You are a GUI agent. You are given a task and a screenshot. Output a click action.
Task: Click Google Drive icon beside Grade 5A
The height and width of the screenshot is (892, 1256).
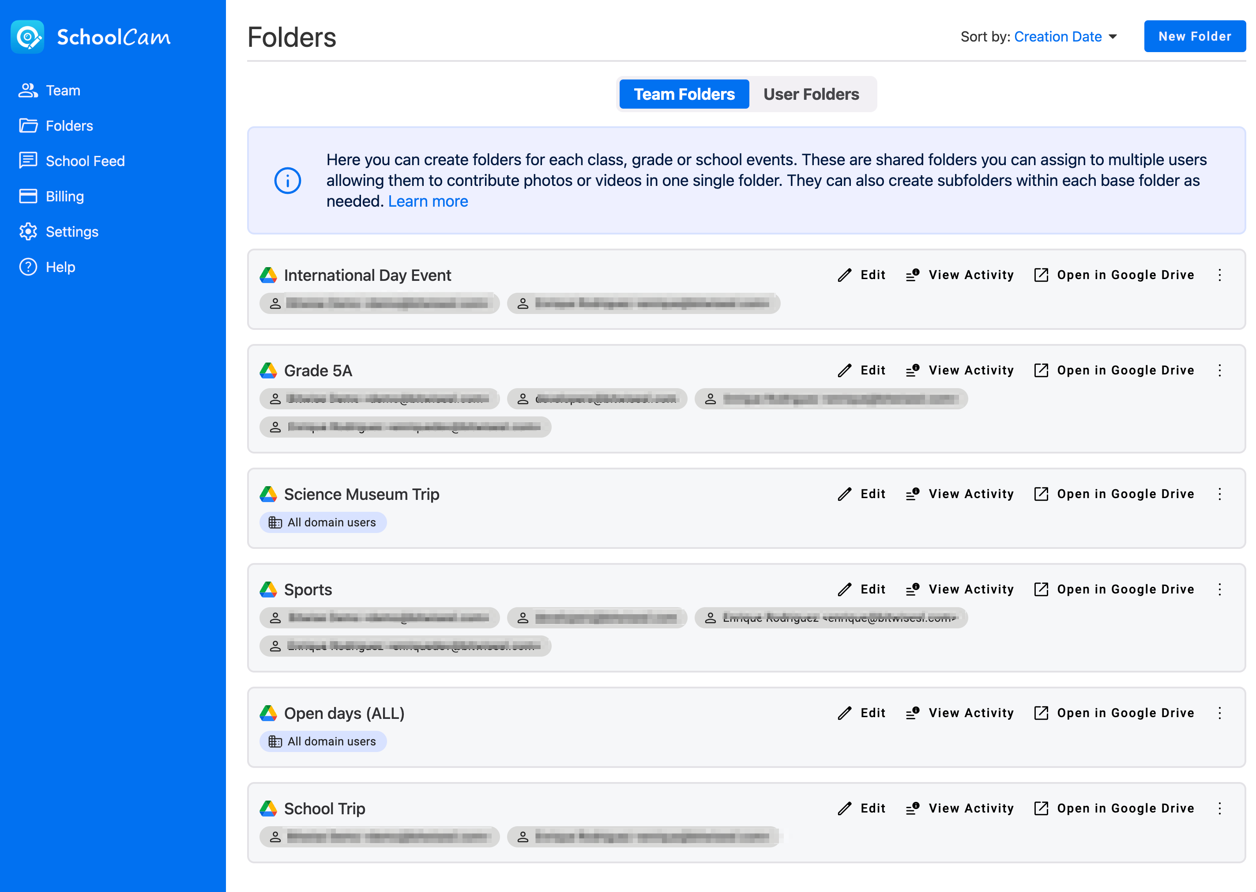coord(268,371)
